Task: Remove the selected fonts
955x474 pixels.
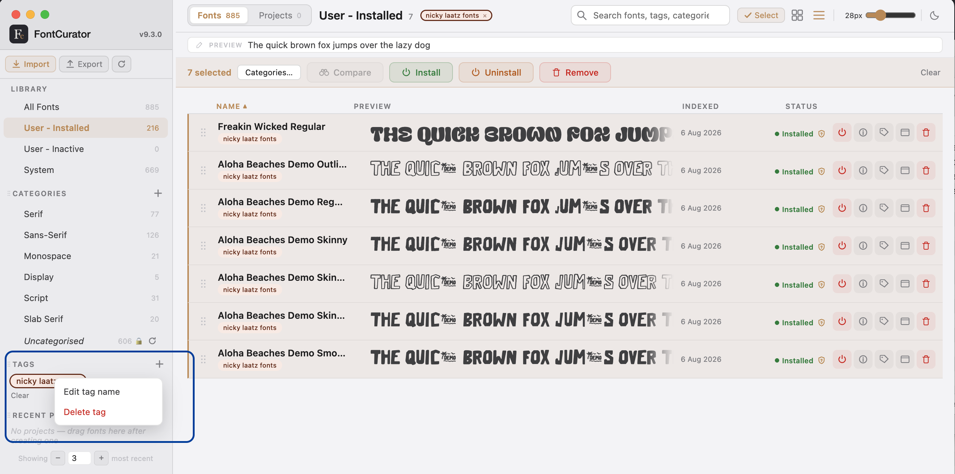Action: [x=575, y=72]
